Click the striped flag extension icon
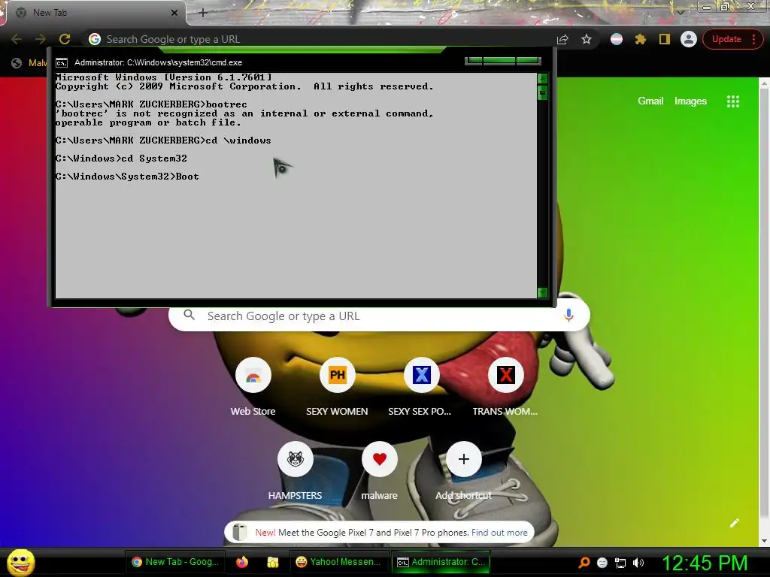This screenshot has width=770, height=577. tap(617, 39)
